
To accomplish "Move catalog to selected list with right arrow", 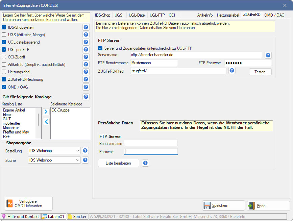I will point(46,112).
